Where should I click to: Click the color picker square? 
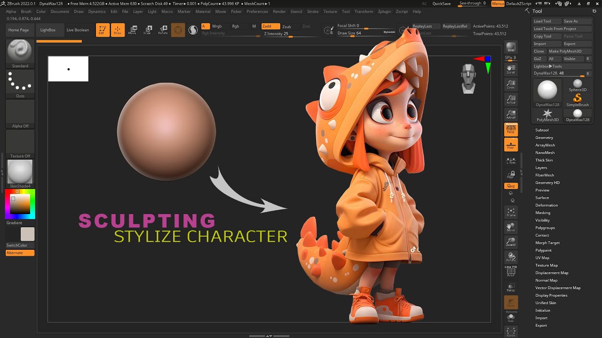coord(20,205)
